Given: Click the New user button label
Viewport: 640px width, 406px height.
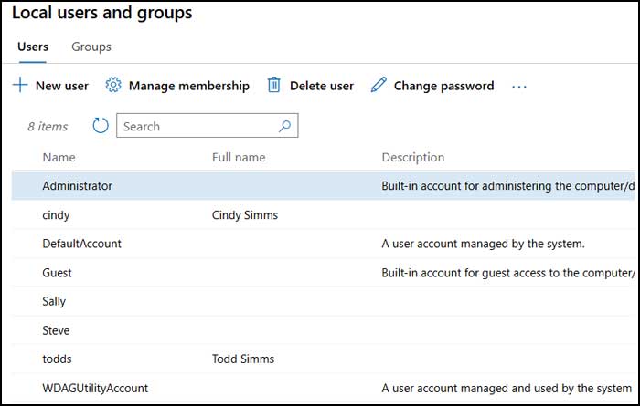Looking at the screenshot, I should click(62, 86).
